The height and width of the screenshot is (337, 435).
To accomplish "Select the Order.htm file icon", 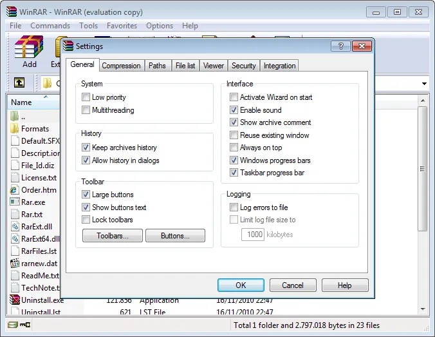I will [x=14, y=190].
